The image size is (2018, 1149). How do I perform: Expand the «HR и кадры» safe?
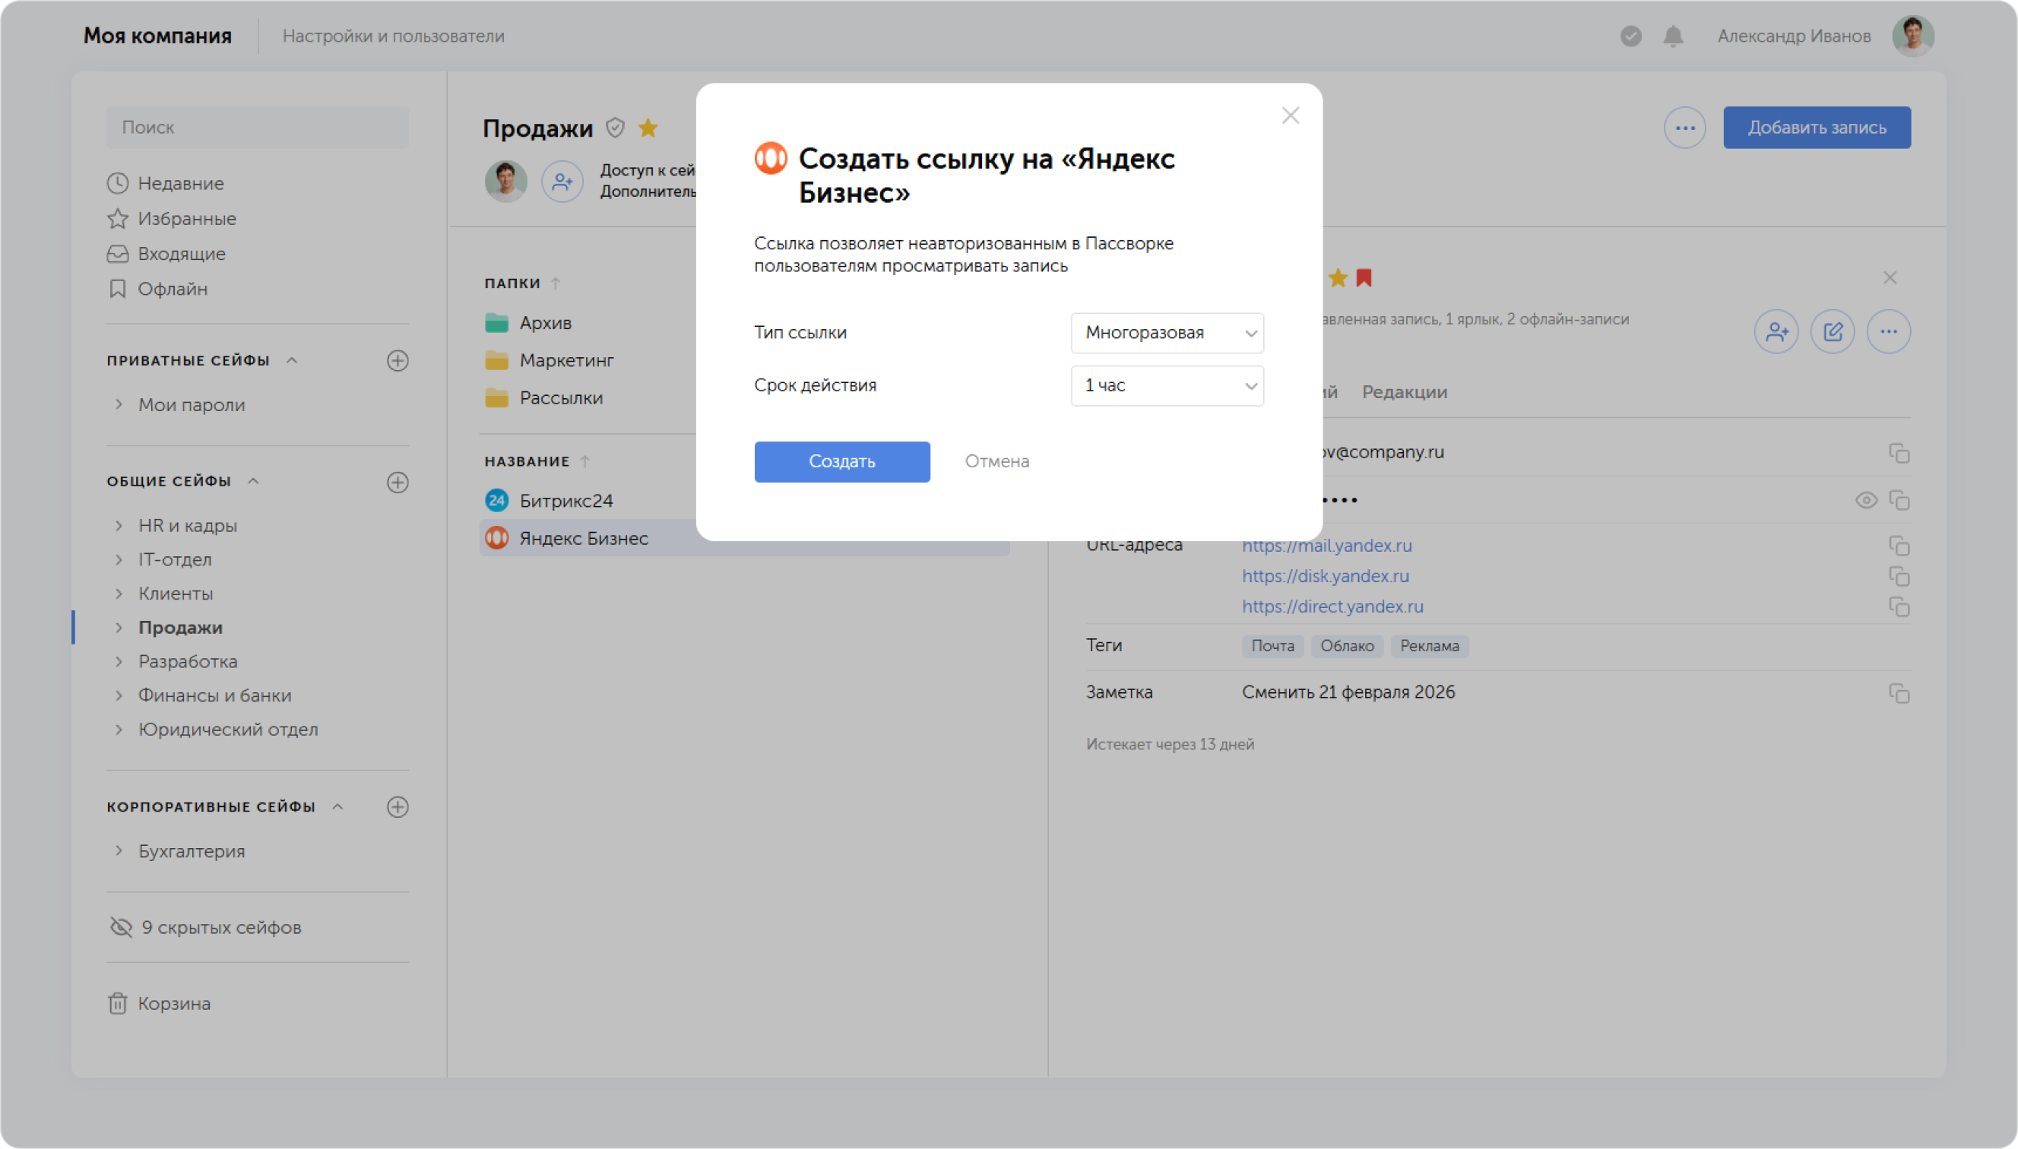click(119, 525)
